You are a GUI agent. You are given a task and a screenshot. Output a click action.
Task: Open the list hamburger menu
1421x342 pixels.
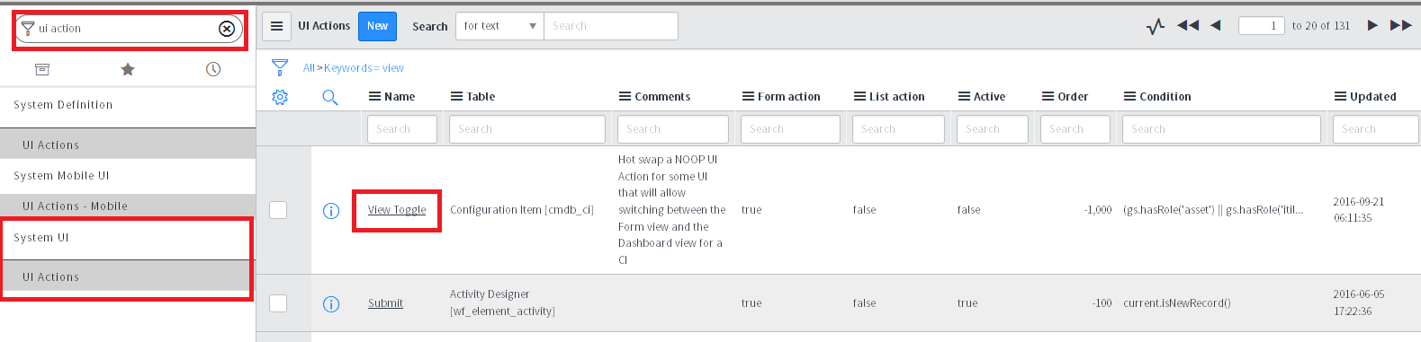point(277,26)
